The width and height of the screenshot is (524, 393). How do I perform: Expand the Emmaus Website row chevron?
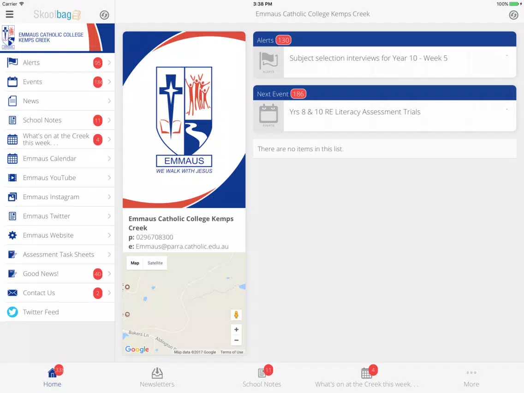click(x=109, y=235)
